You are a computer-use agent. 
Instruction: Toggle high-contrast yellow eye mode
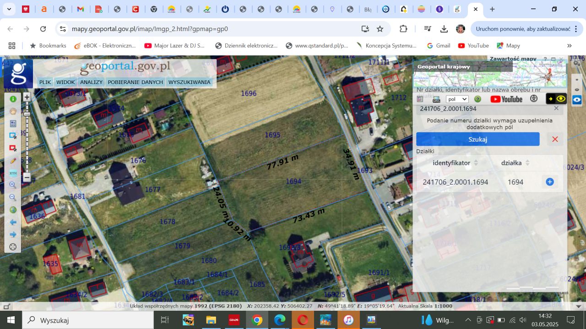561,99
